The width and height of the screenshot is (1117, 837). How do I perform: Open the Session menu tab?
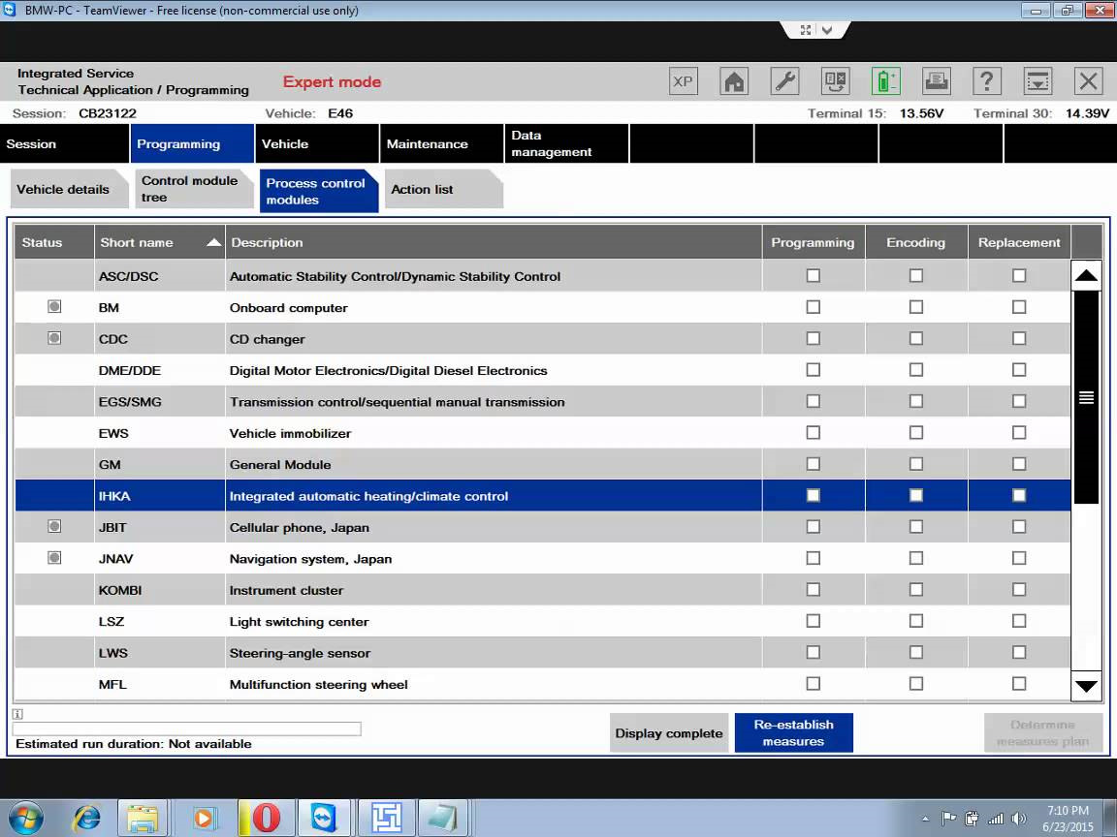tap(65, 143)
